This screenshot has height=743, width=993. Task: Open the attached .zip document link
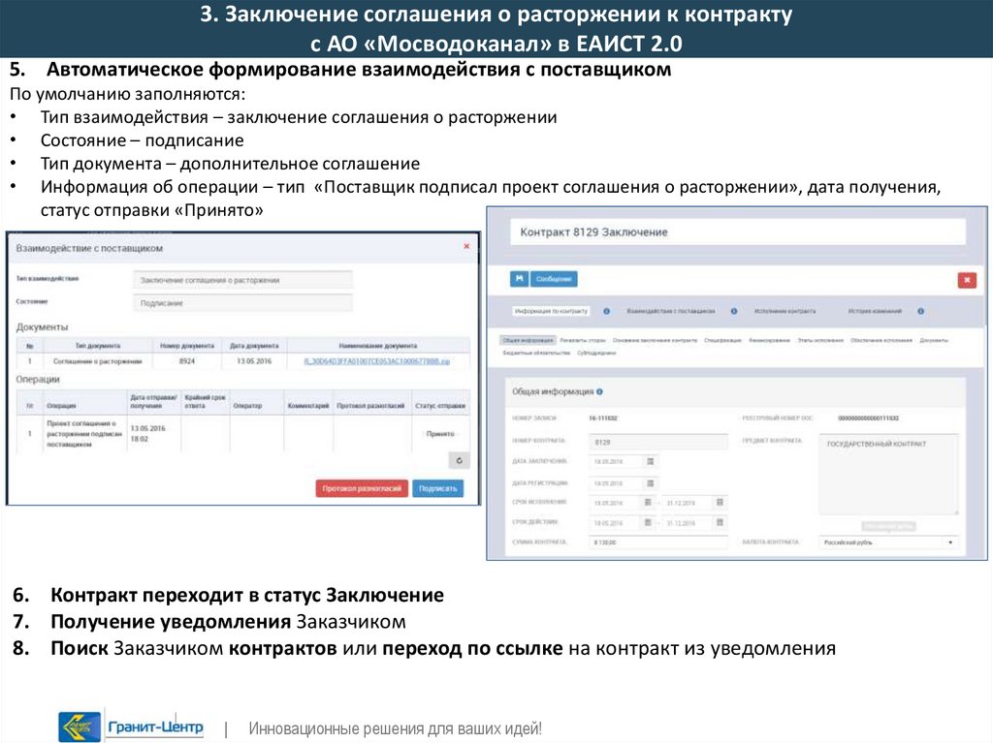point(377,361)
